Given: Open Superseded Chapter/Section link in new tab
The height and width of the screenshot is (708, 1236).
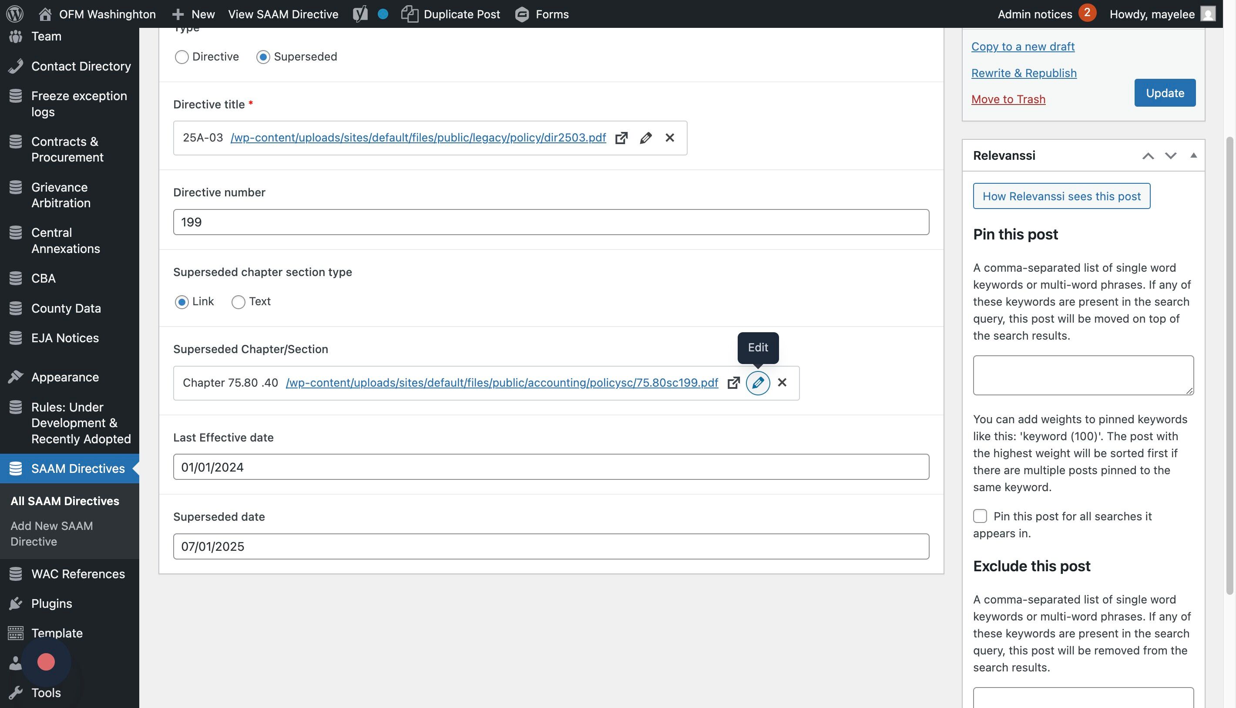Looking at the screenshot, I should 733,383.
